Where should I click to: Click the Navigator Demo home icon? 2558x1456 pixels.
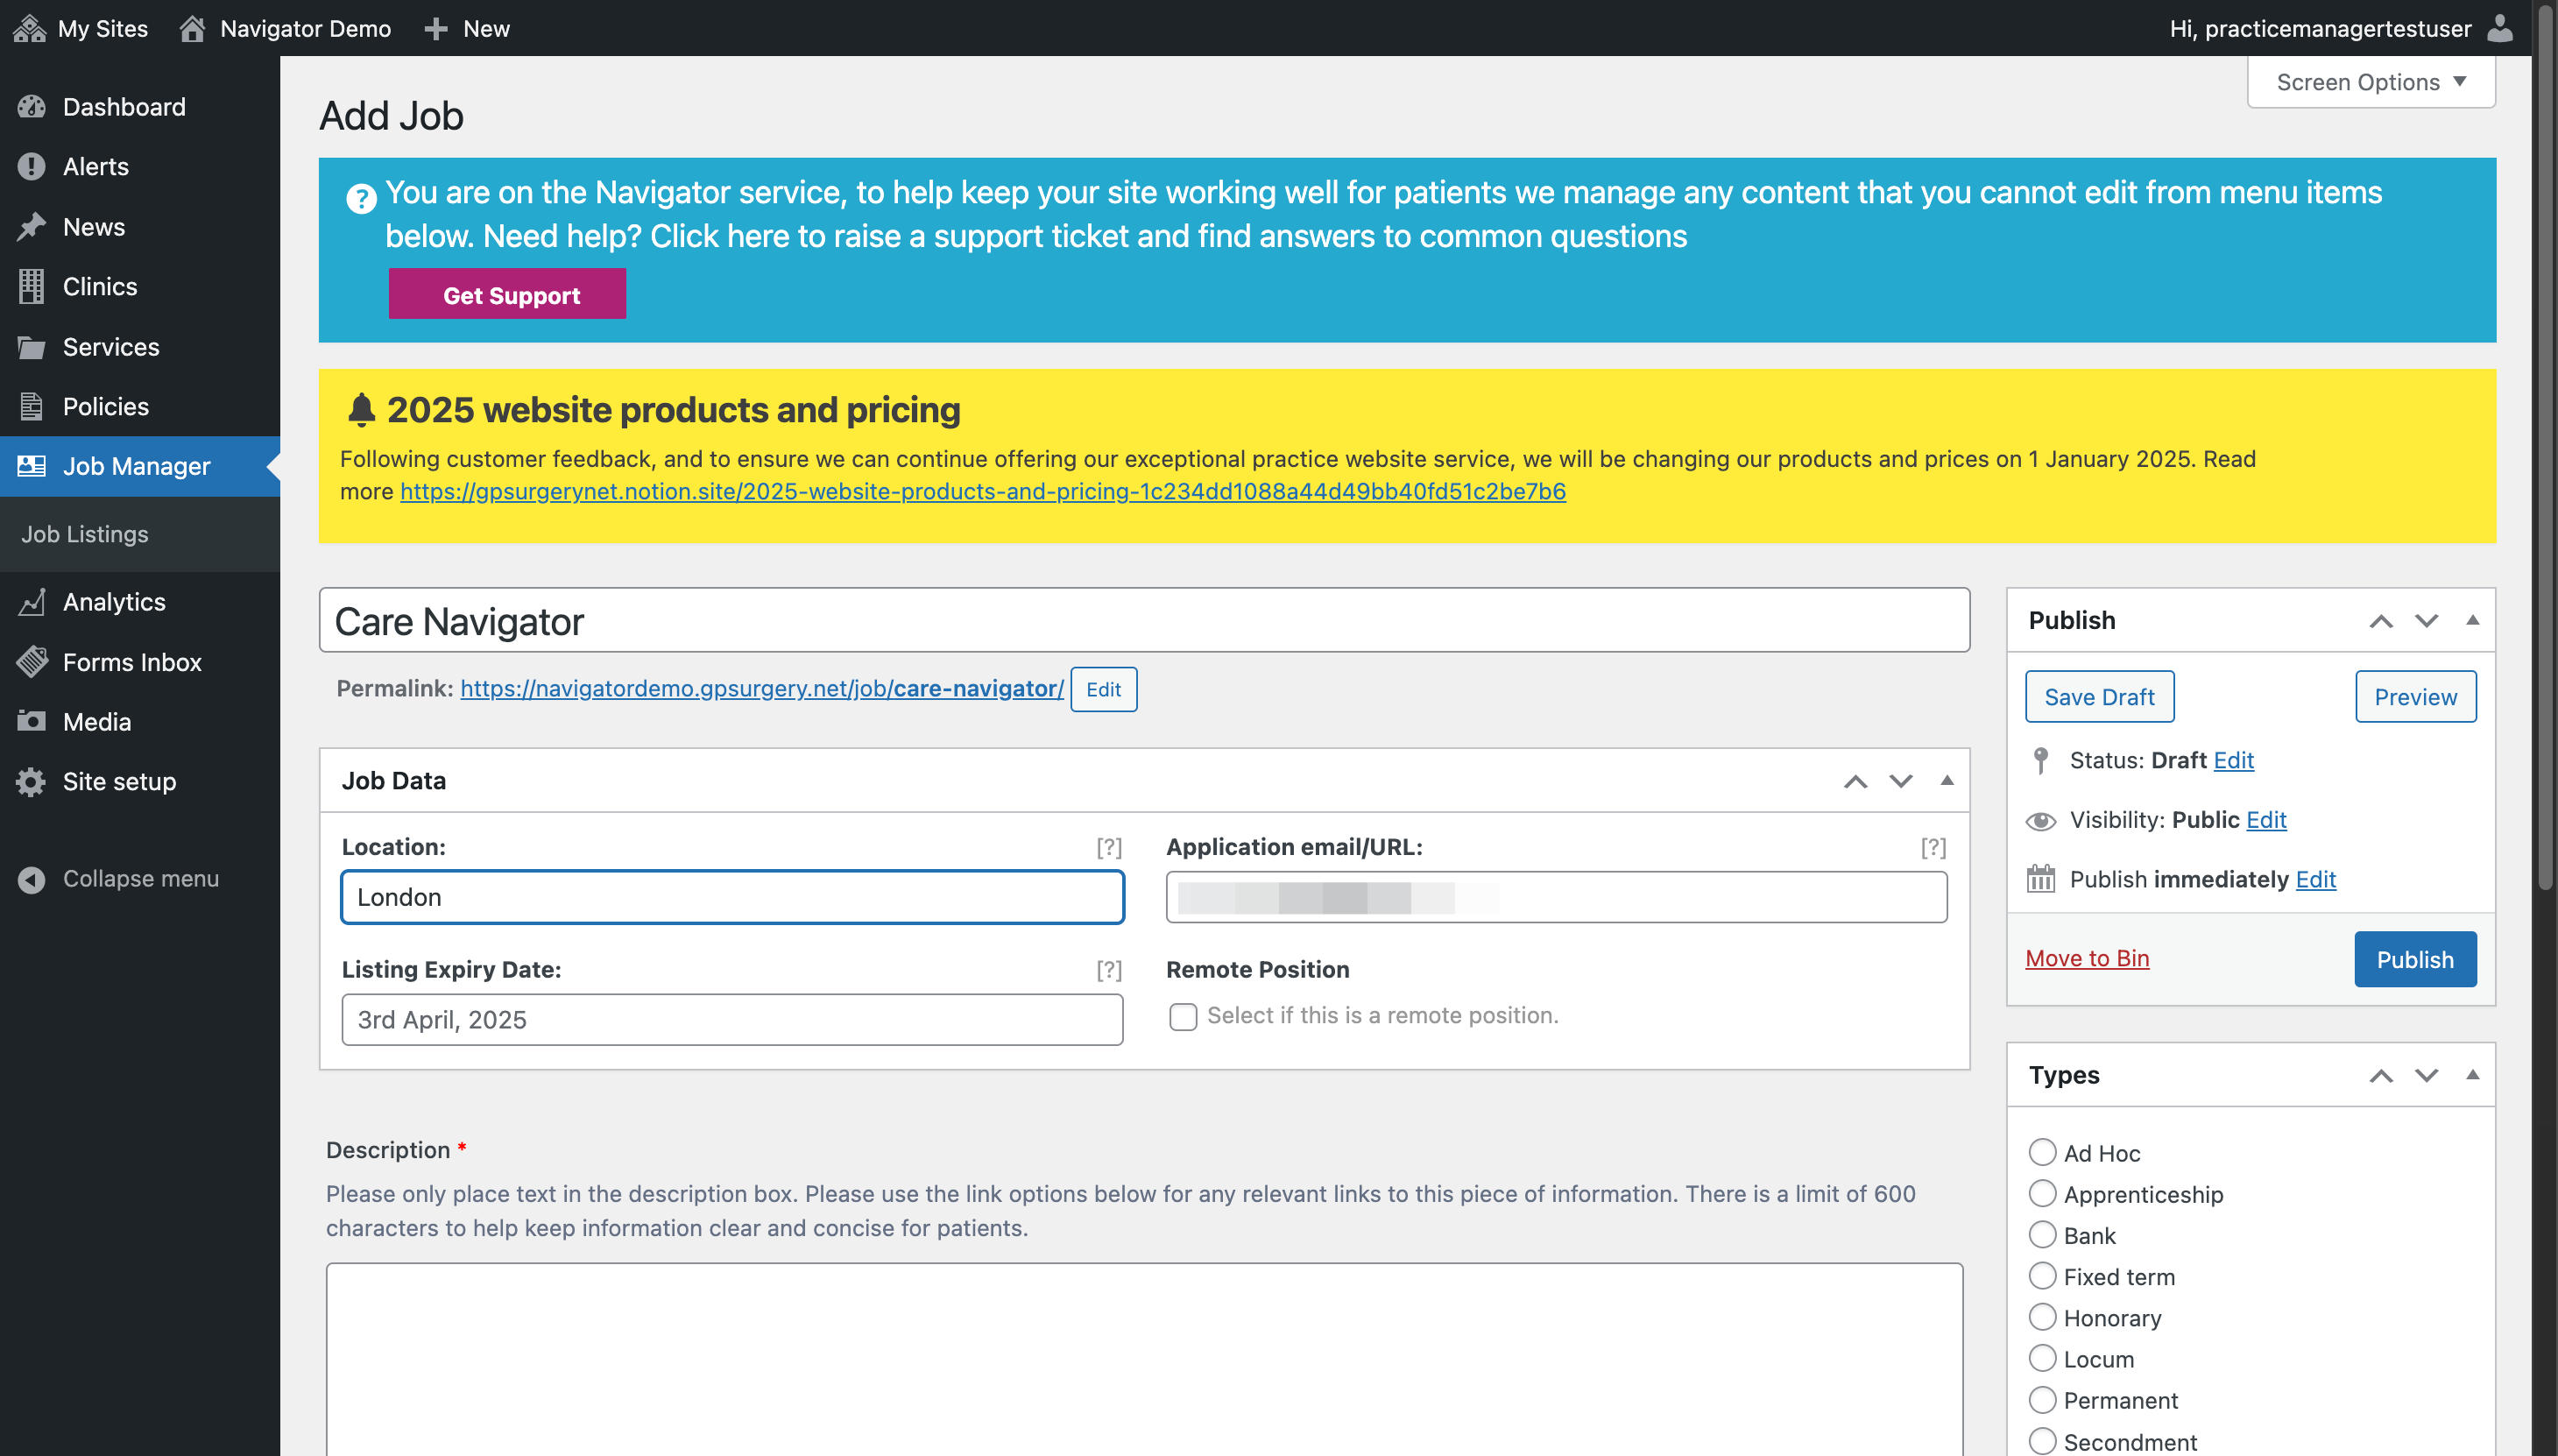[x=192, y=28]
